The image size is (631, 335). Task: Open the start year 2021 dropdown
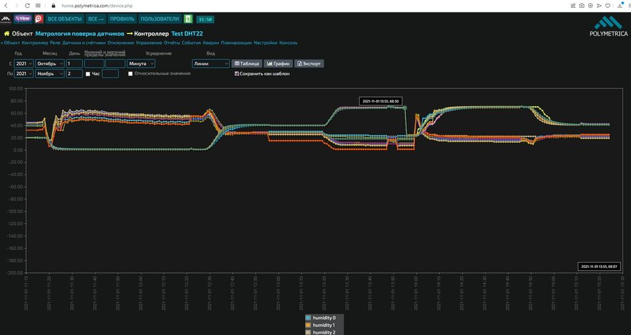[24, 64]
